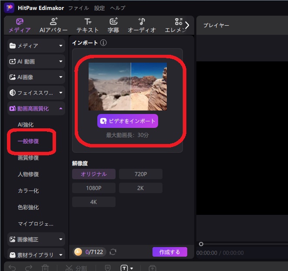288x271 pixels.
Task: Select AI強化 in sidebar
Action: tap(26, 125)
